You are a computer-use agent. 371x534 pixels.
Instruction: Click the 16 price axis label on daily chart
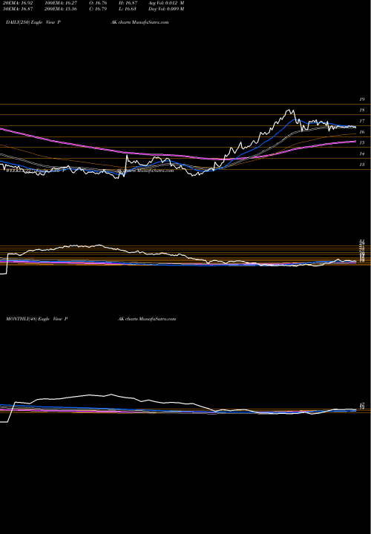362,132
